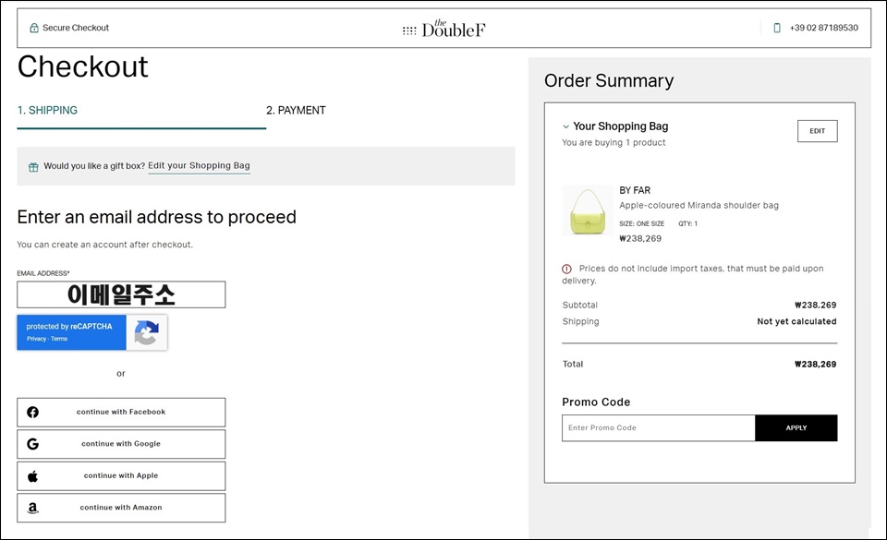Focus the email address input field
The height and width of the screenshot is (540, 887).
121,294
